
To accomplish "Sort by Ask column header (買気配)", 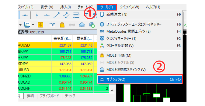I will pyautogui.click(x=83, y=39).
